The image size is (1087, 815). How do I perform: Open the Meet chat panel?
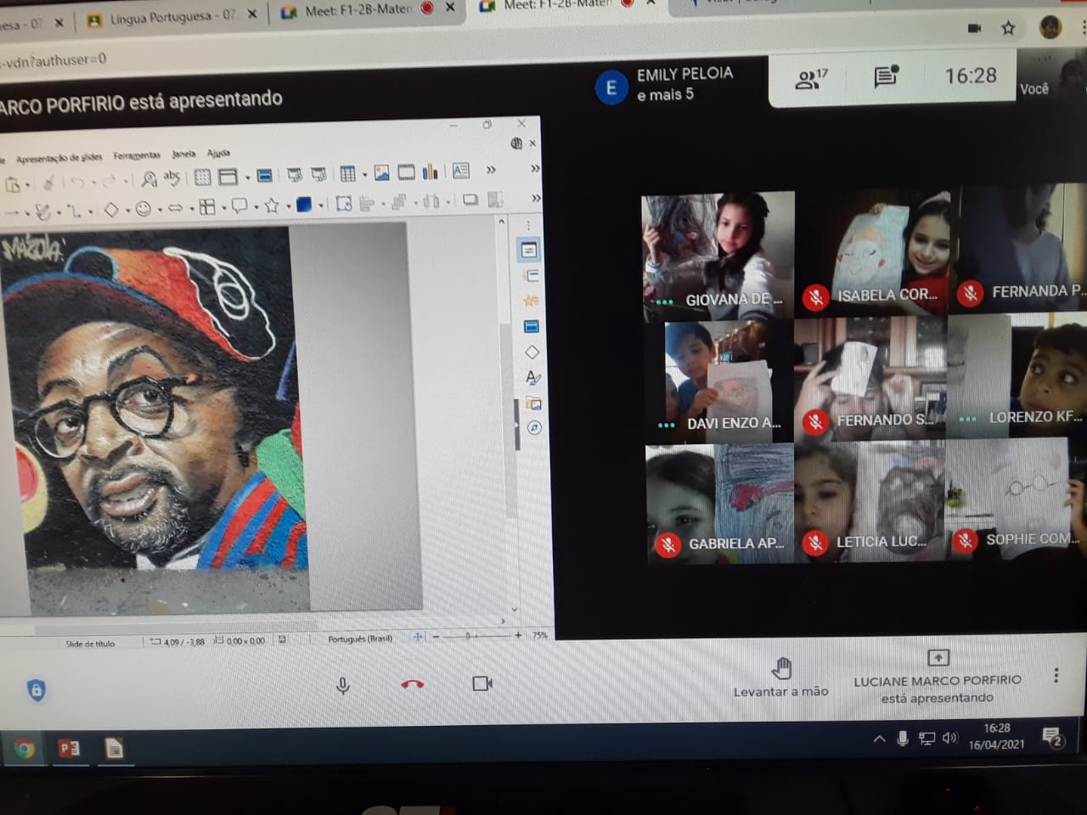pyautogui.click(x=887, y=76)
